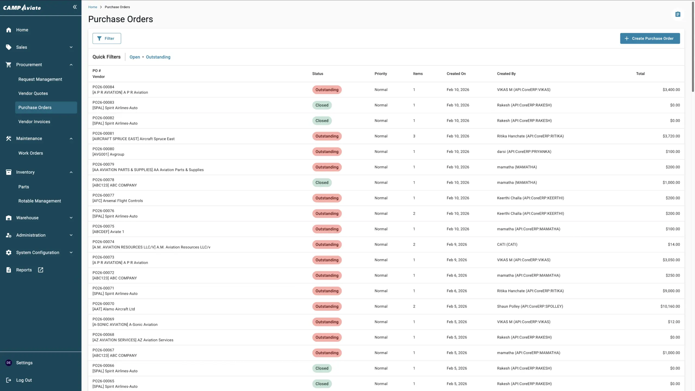Click the Maintenance wrench icon
Viewport: 695px width, 391px height.
pyautogui.click(x=9, y=138)
